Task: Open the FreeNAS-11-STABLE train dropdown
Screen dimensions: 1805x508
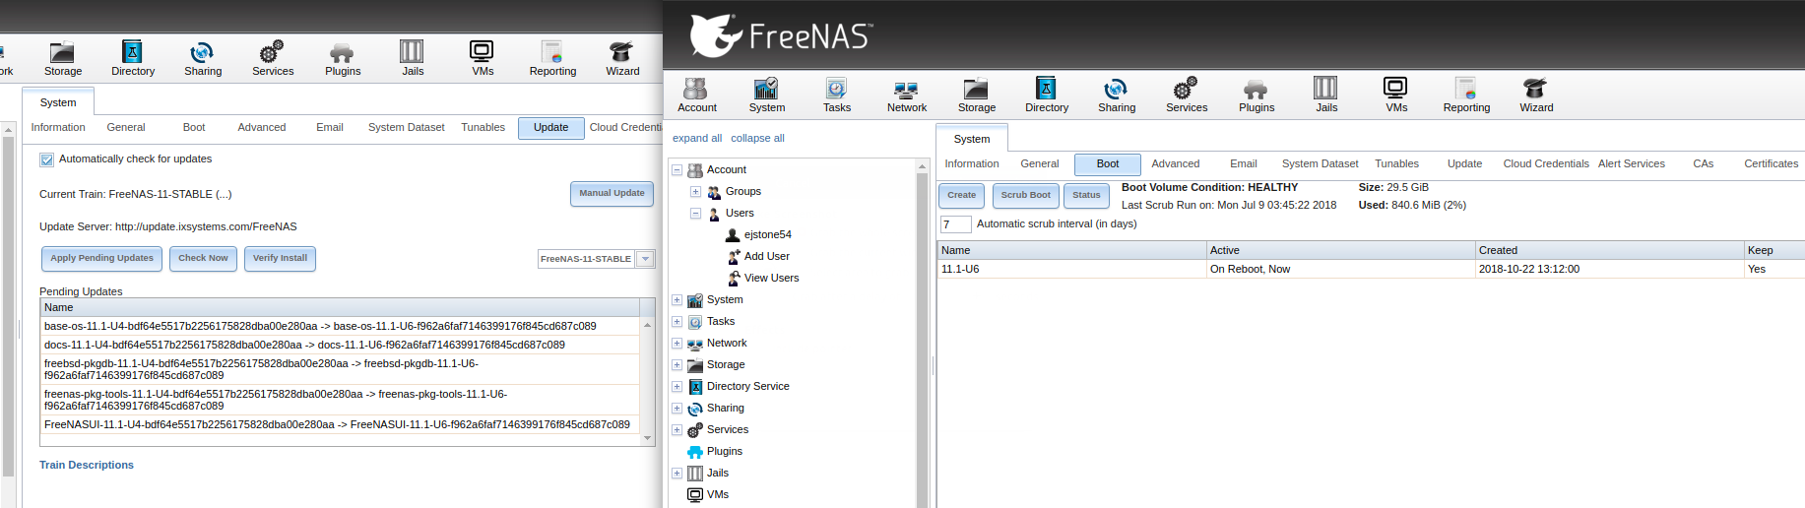Action: click(x=645, y=259)
